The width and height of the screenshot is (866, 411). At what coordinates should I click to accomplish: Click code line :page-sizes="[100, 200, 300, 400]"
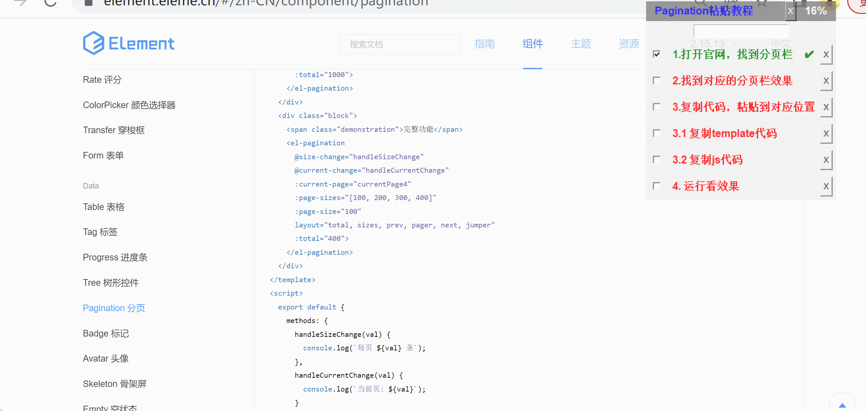point(366,198)
